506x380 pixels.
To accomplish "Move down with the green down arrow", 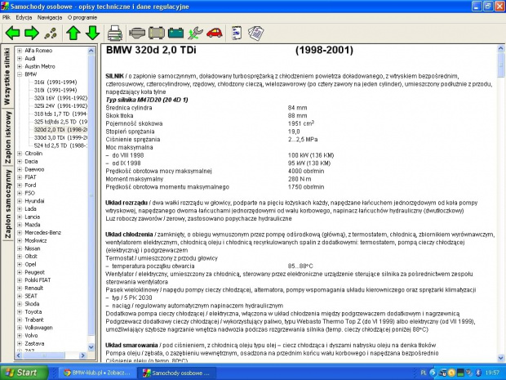I will pyautogui.click(x=92, y=33).
